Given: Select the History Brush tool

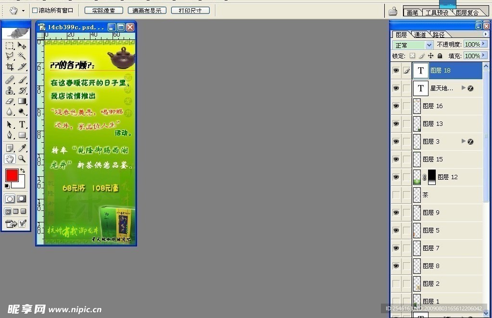Looking at the screenshot, I should coord(22,90).
